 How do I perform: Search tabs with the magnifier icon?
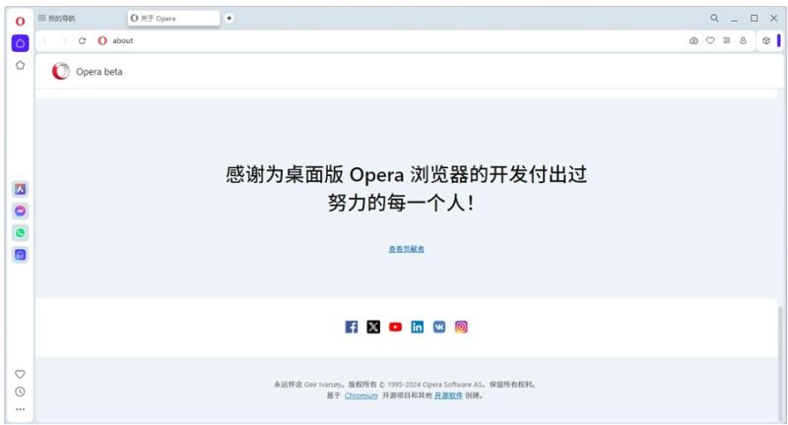click(x=714, y=18)
